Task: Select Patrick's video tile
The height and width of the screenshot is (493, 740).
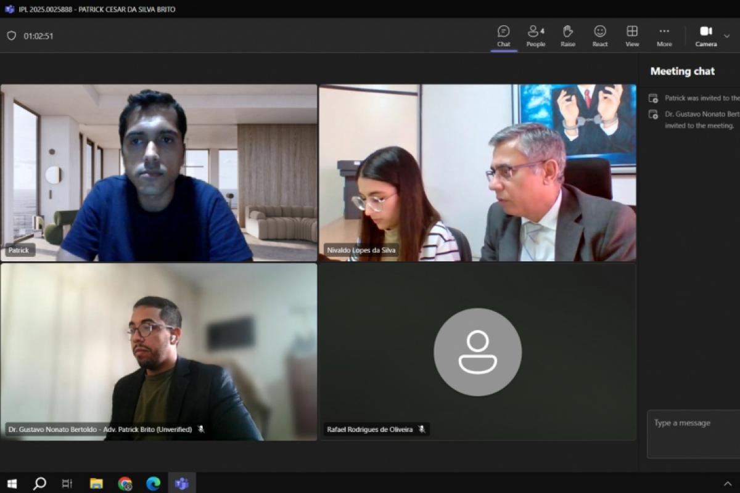Action: (158, 173)
